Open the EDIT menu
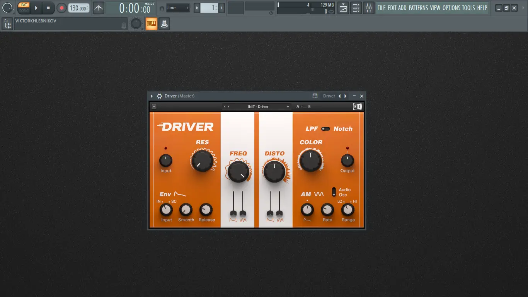The image size is (528, 297). [392, 8]
